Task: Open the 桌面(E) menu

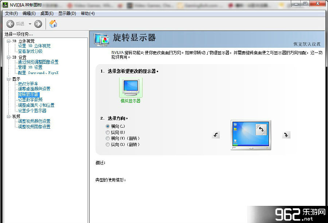Action: [47, 13]
